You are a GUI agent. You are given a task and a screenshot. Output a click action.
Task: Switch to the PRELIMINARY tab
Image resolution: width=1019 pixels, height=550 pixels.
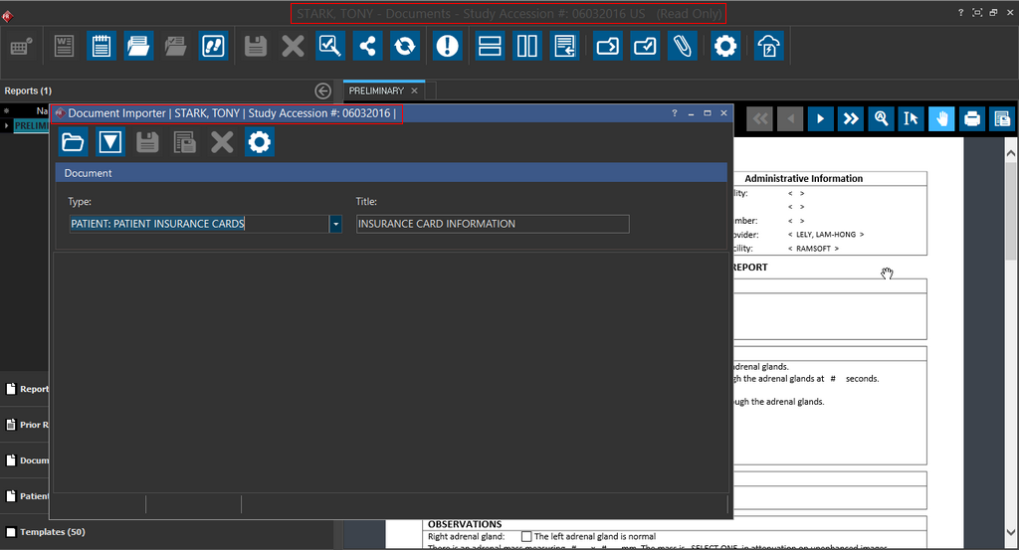(x=376, y=91)
